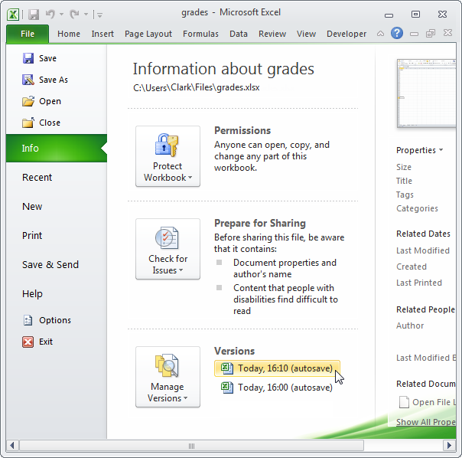Image resolution: width=462 pixels, height=458 pixels.
Task: Switch to the Page Layout tab
Action: [148, 34]
